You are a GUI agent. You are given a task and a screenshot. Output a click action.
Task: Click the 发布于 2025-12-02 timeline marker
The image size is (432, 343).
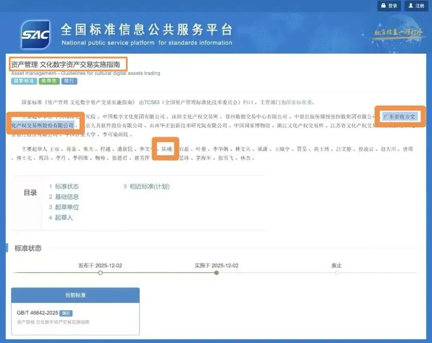[x=100, y=273]
